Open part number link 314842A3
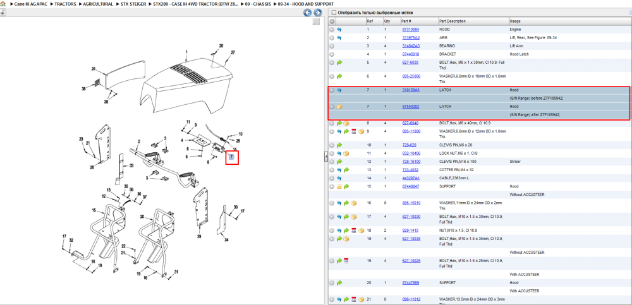The width and height of the screenshot is (632, 305). point(411,46)
